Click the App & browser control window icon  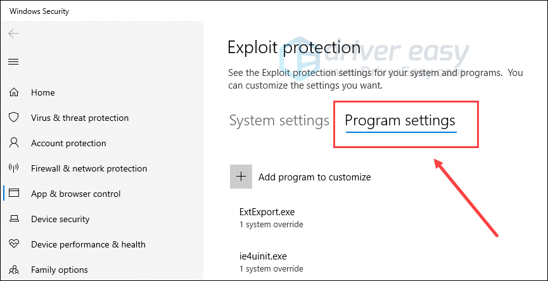(13, 194)
